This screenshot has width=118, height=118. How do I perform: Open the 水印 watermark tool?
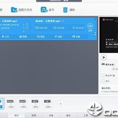(x=6, y=36)
